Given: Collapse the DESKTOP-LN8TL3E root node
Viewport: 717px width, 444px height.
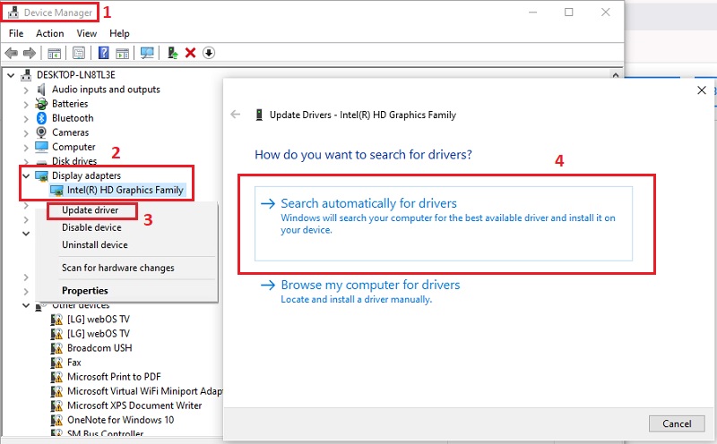Looking at the screenshot, I should [x=11, y=75].
